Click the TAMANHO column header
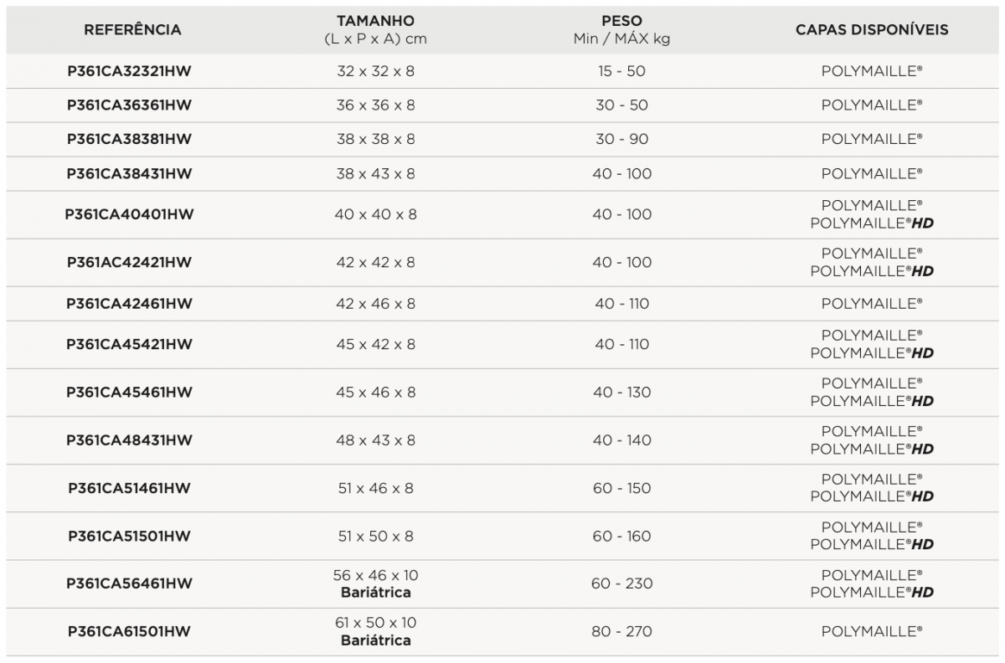 click(375, 29)
